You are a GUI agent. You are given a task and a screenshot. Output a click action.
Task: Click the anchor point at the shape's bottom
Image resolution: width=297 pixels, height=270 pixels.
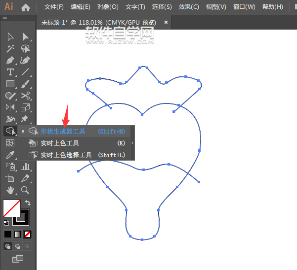tap(142, 239)
